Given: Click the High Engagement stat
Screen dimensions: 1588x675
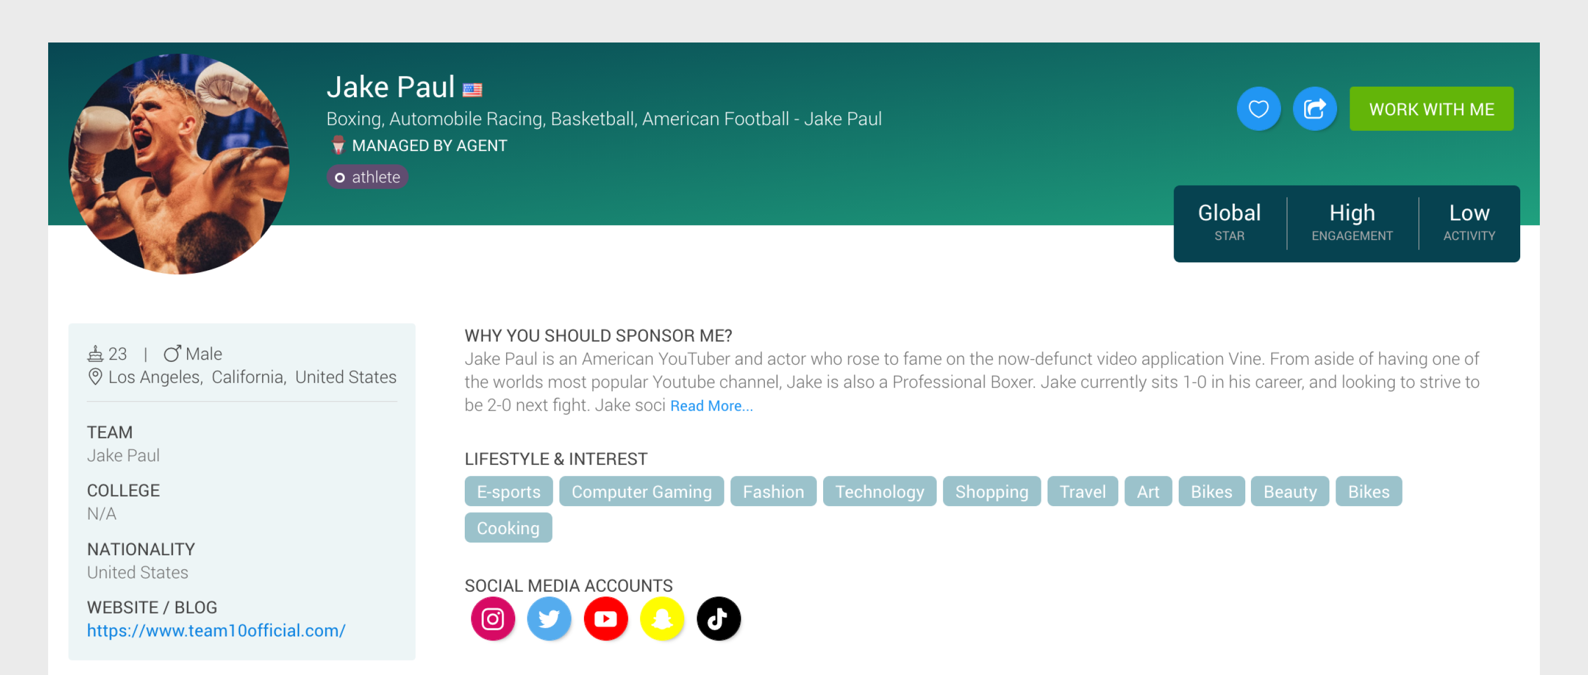Looking at the screenshot, I should tap(1351, 223).
